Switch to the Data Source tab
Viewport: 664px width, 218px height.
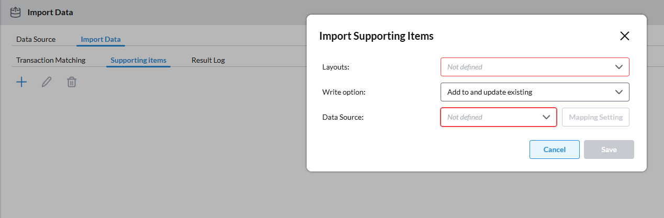click(36, 39)
